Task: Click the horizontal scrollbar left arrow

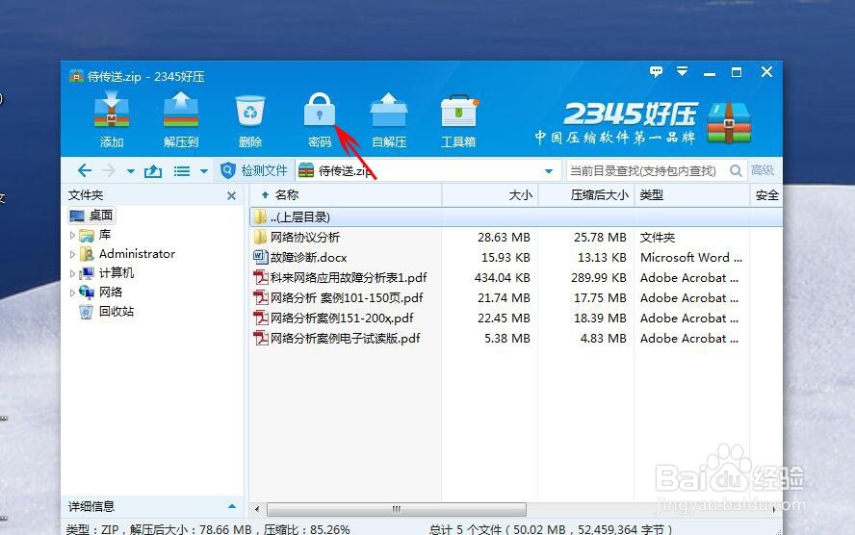Action: pos(257,509)
